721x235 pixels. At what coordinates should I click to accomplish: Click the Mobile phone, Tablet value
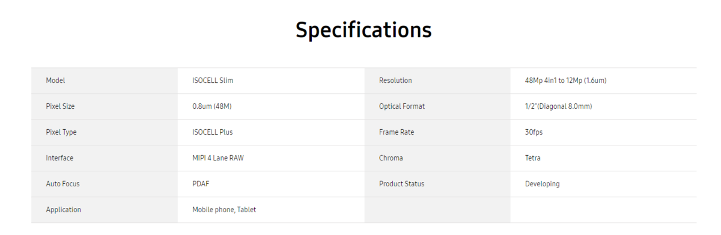(x=224, y=210)
